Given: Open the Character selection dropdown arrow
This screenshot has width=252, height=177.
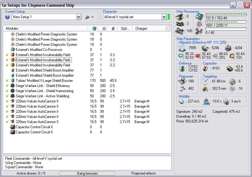Looking at the screenshot, I should click(164, 17).
